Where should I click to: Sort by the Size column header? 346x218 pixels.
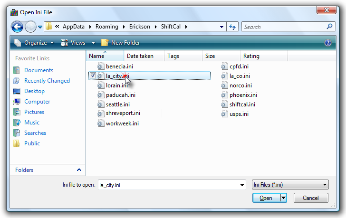click(x=221, y=56)
